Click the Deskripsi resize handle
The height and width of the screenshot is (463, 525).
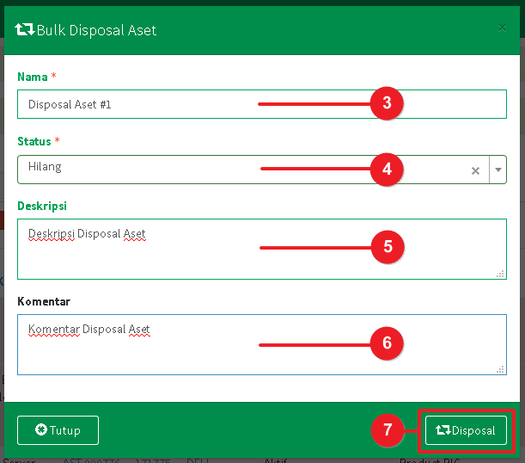pyautogui.click(x=500, y=274)
